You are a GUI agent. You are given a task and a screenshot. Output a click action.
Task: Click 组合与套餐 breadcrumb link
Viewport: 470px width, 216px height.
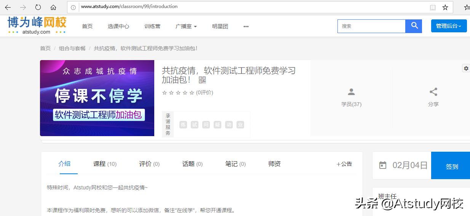pos(72,48)
